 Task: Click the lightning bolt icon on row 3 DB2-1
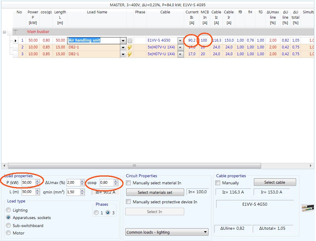point(130,54)
